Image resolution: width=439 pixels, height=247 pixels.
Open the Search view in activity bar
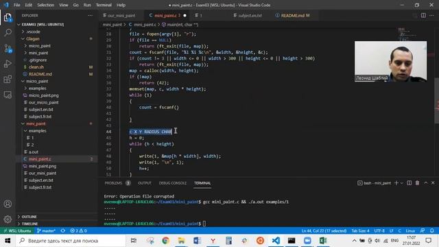point(8,33)
